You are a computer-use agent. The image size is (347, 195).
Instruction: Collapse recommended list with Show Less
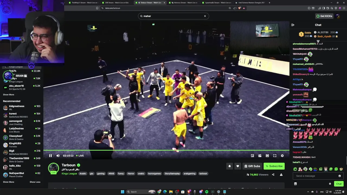[35, 182]
